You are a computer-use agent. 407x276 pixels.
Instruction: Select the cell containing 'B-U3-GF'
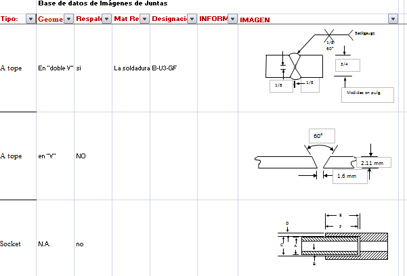pyautogui.click(x=165, y=68)
